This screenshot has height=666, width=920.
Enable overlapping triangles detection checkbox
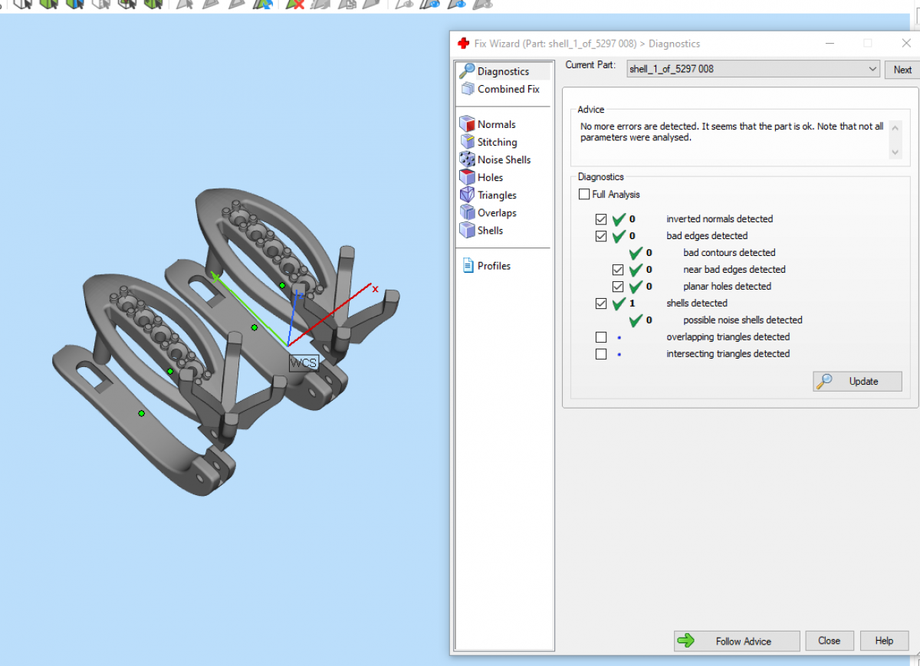point(601,337)
